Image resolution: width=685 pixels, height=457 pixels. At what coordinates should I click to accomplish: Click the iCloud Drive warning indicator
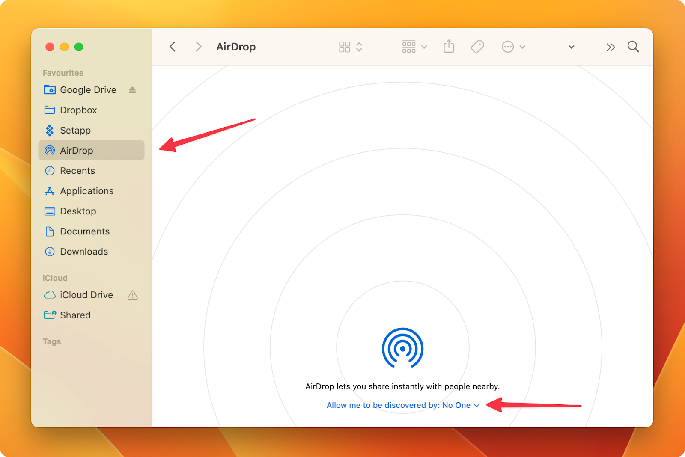(x=133, y=295)
